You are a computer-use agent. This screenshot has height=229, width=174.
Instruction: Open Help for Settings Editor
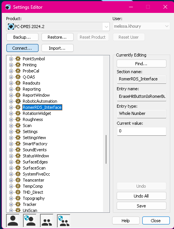(126, 221)
